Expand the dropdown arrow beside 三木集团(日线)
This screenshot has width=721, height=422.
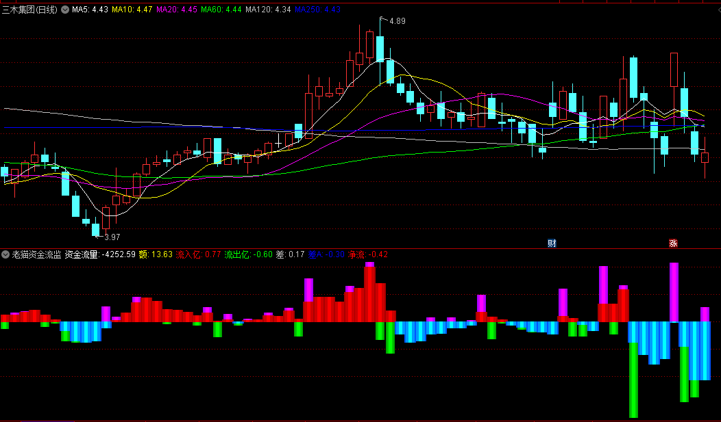pyautogui.click(x=65, y=9)
